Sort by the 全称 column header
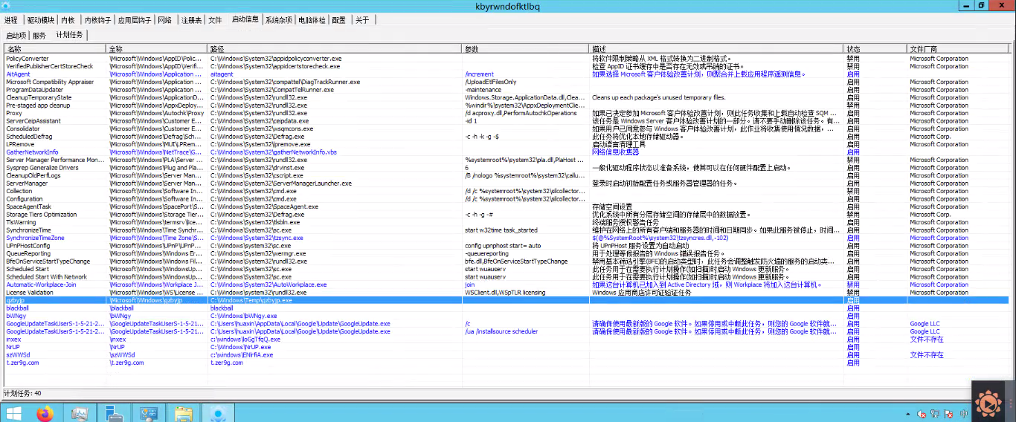1016x422 pixels. point(157,48)
